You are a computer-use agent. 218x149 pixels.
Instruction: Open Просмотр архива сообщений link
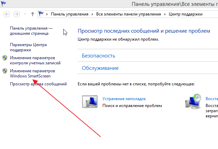click(x=38, y=84)
